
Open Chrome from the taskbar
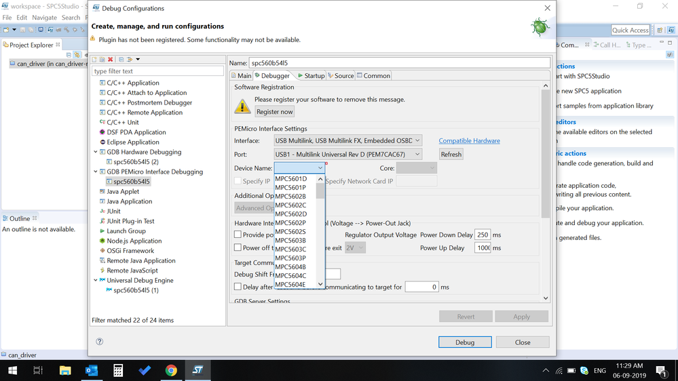(171, 370)
